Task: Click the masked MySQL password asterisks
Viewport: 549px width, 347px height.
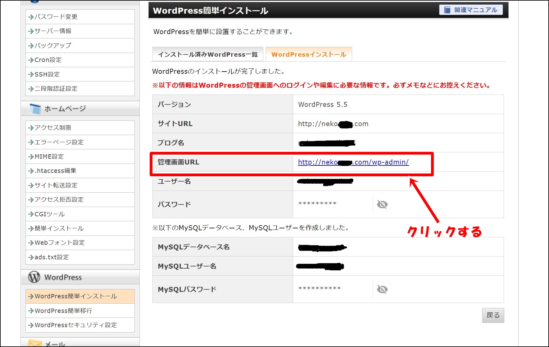Action: pyautogui.click(x=320, y=289)
